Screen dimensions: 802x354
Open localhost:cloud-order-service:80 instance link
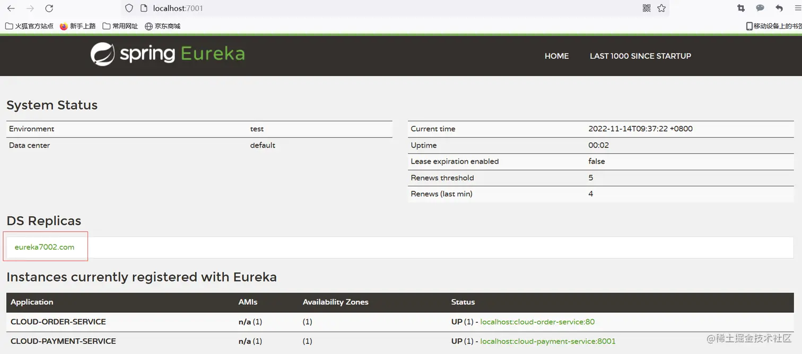537,322
